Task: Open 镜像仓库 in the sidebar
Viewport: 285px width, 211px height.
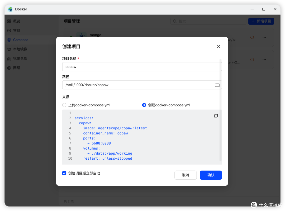Action: click(x=20, y=58)
